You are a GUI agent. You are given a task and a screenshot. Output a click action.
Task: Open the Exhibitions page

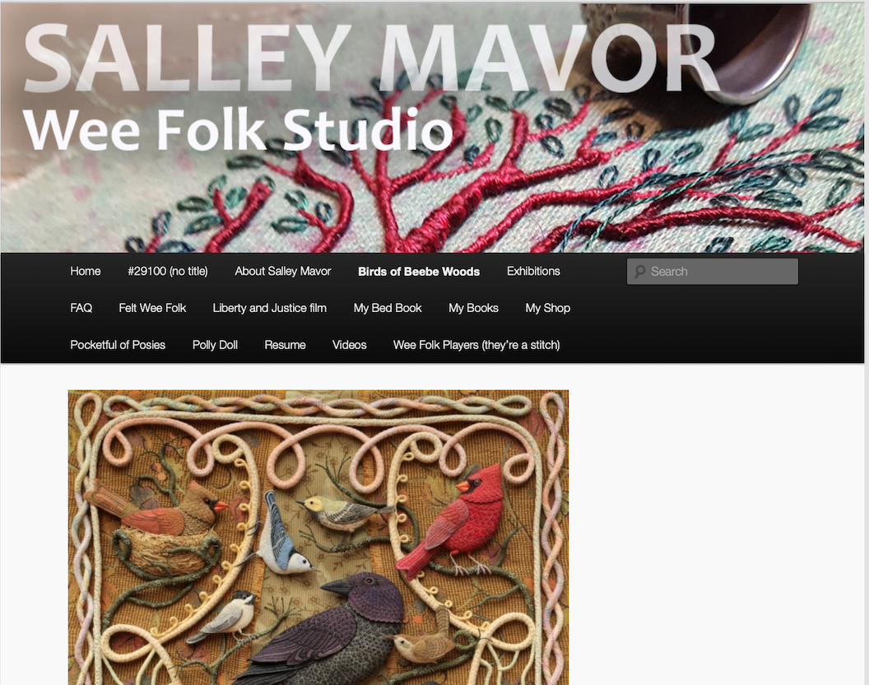(533, 271)
